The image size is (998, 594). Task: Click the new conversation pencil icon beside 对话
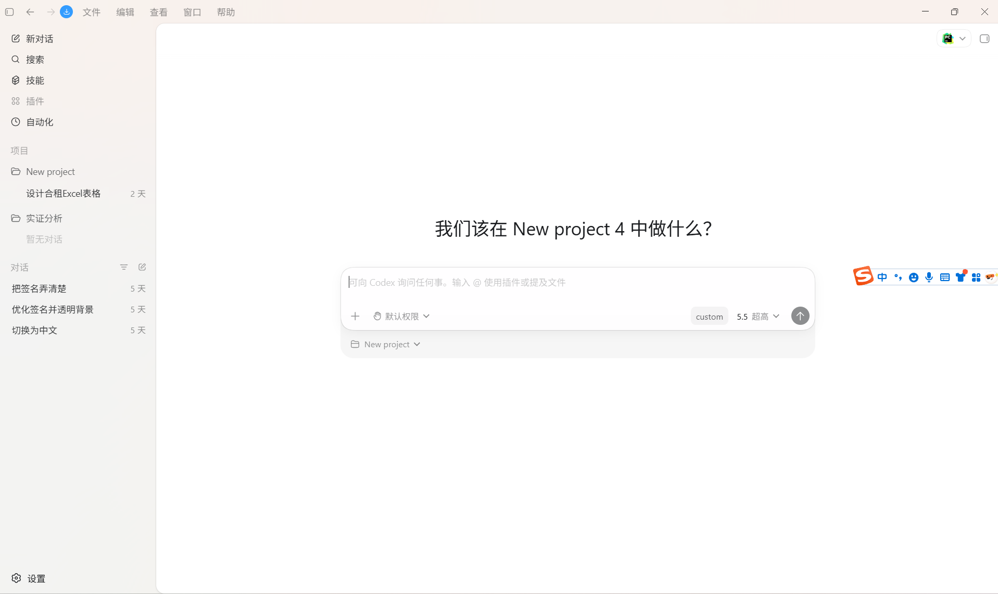[142, 267]
